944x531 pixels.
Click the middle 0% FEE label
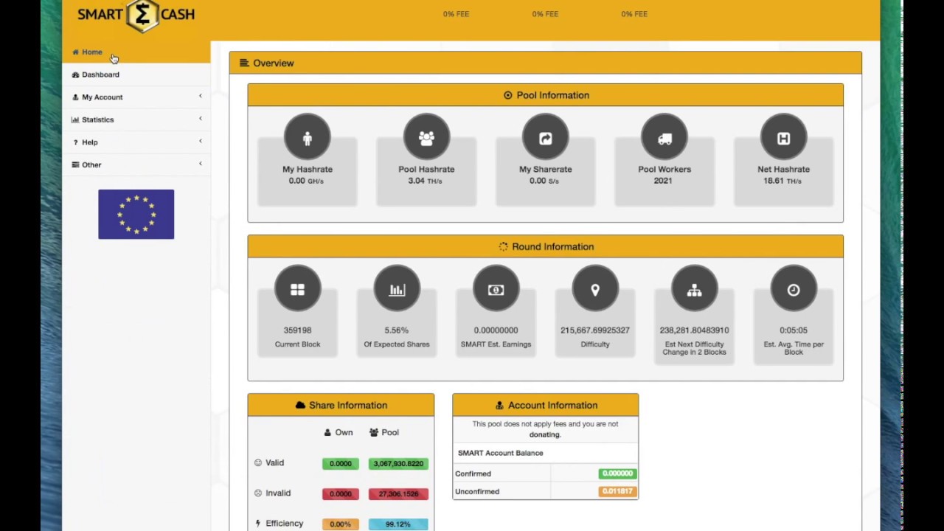pos(545,14)
